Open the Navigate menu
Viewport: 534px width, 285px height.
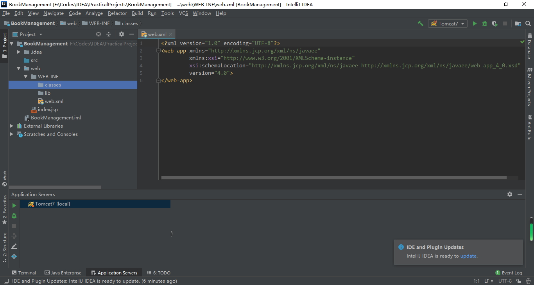coord(54,13)
